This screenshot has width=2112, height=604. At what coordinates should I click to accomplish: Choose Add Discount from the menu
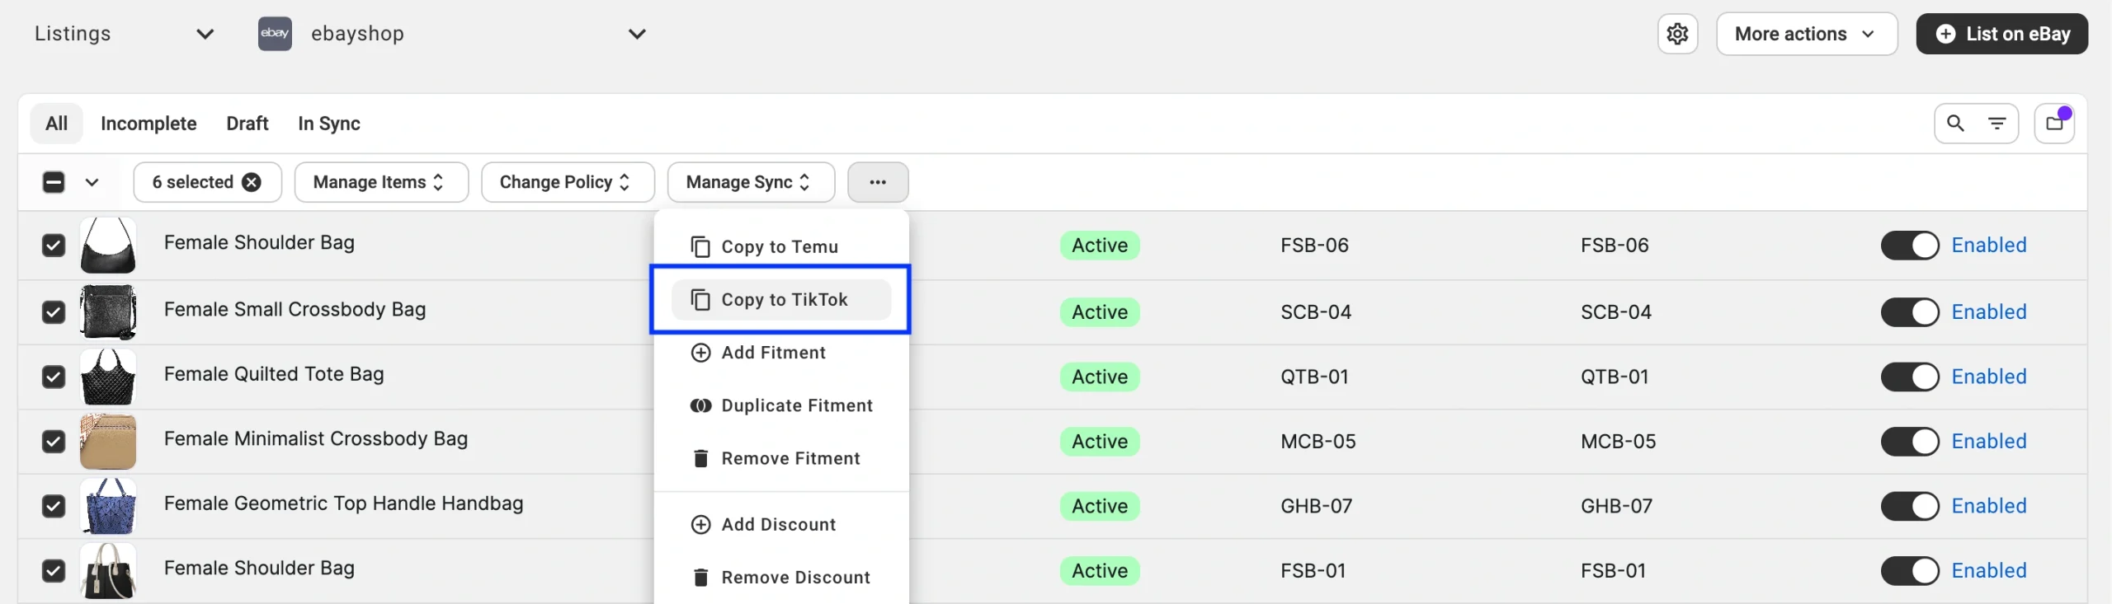[778, 525]
